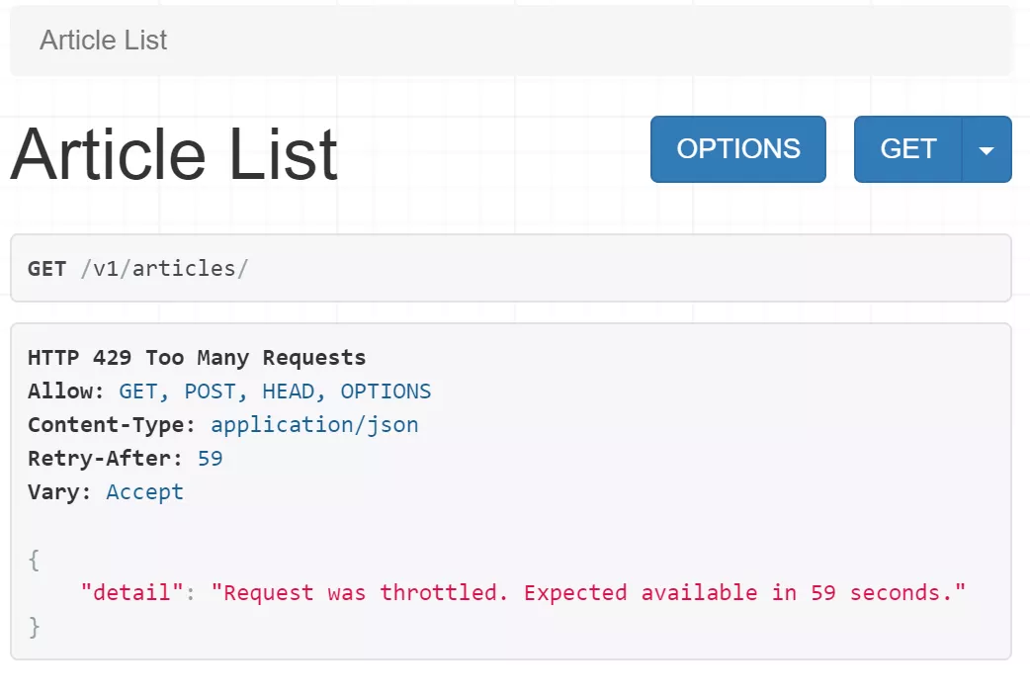This screenshot has height=696, width=1030.
Task: Click the Article List breadcrumb
Action: (103, 41)
